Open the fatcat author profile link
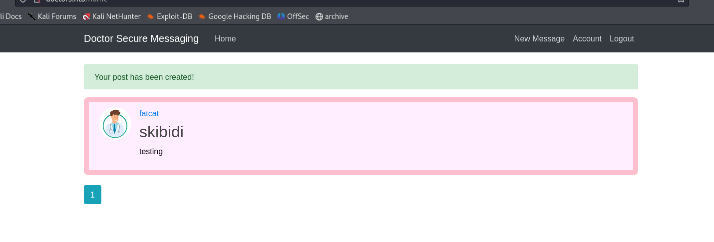Viewport: 714px width, 242px height. (149, 113)
